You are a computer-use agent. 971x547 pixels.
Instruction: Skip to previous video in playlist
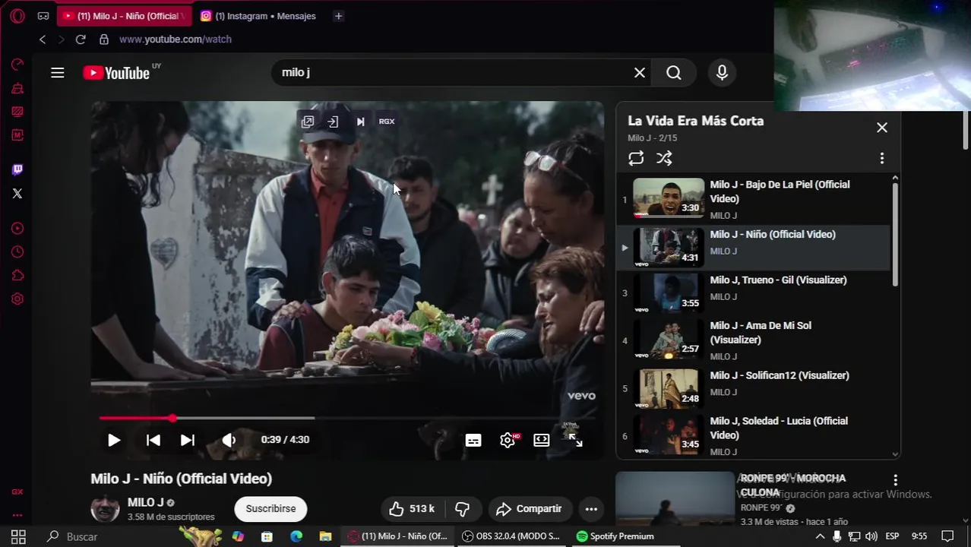point(153,440)
